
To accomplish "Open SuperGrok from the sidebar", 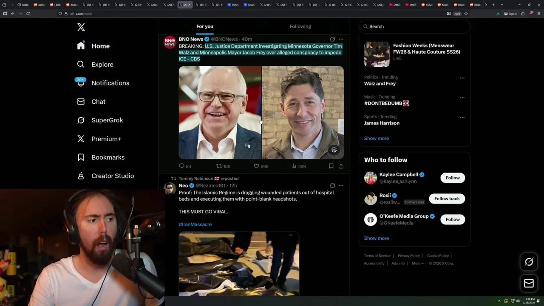I will [x=100, y=120].
